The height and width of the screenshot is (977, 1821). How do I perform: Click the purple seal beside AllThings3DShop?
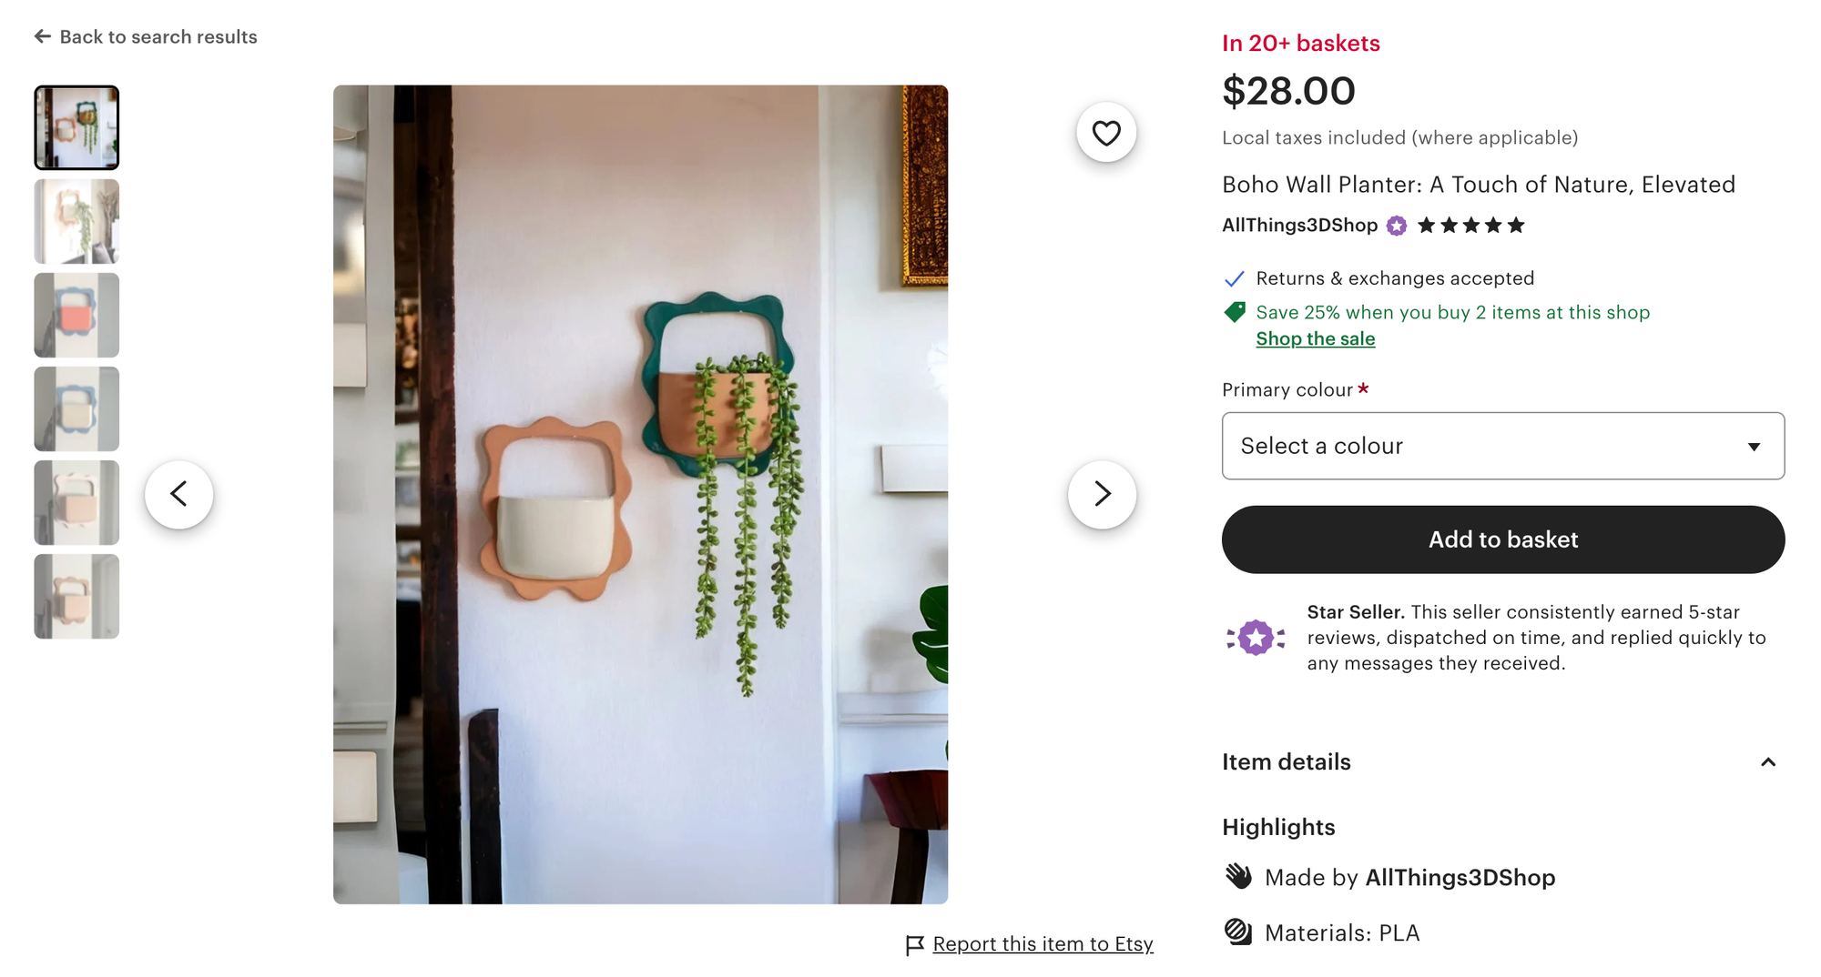tap(1395, 225)
